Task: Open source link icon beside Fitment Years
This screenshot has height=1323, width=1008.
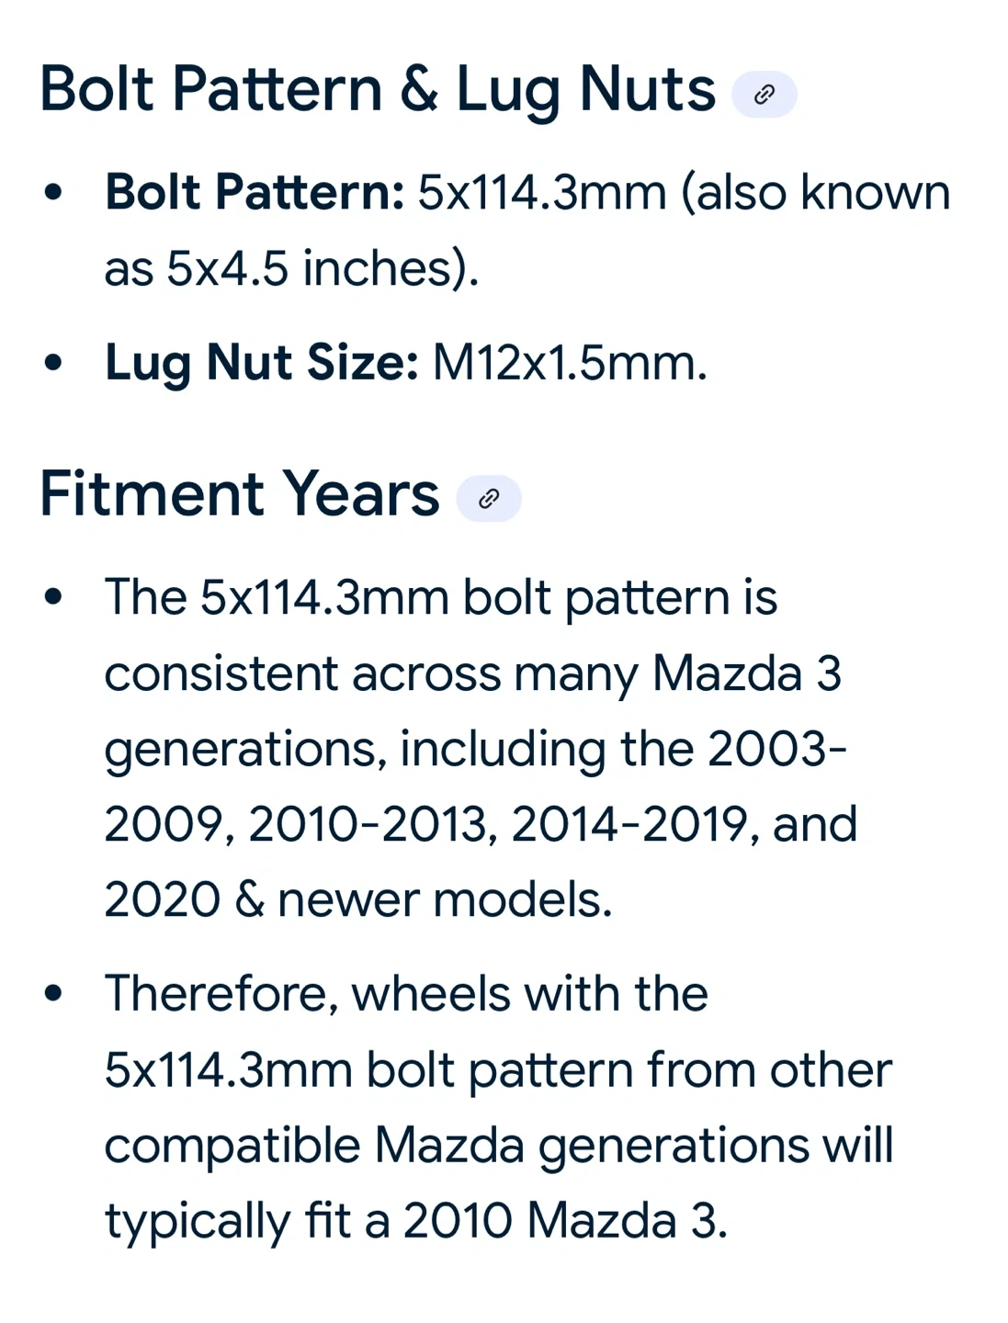Action: [x=489, y=498]
